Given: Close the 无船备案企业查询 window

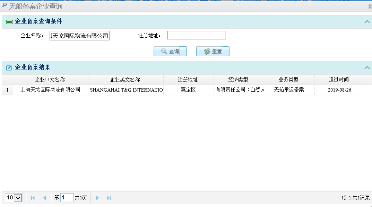Looking at the screenshot, I should click(370, 7).
